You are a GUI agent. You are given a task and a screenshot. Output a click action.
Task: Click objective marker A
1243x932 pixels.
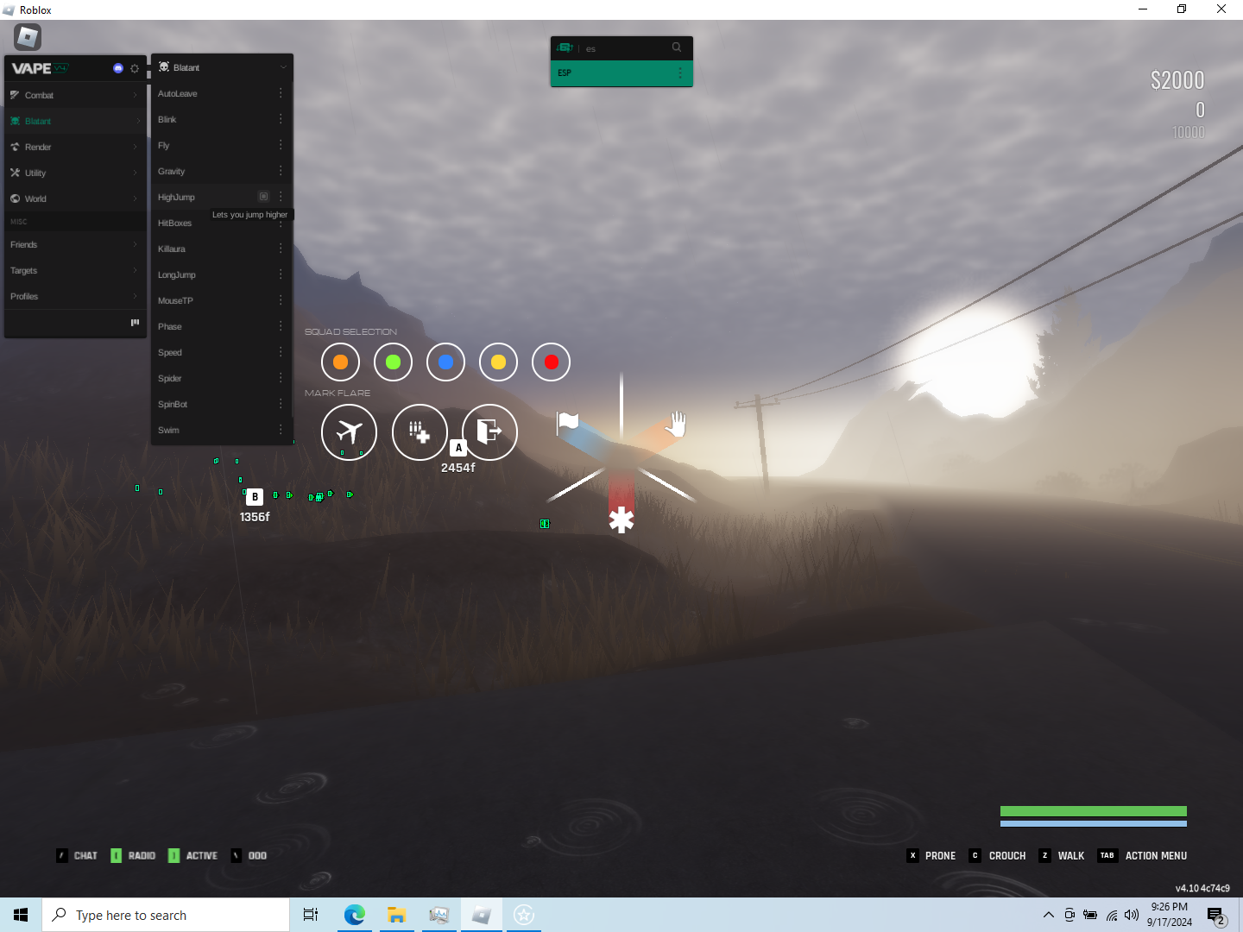pyautogui.click(x=458, y=448)
